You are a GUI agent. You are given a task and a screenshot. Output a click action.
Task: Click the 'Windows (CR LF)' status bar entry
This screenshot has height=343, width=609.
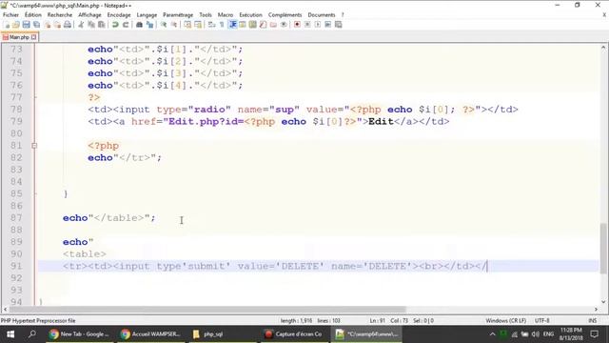click(x=505, y=320)
